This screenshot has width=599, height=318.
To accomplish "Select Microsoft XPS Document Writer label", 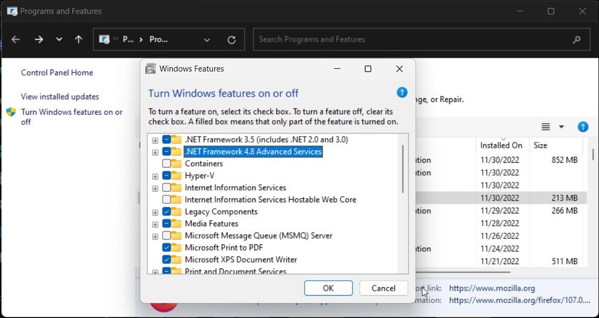I will pyautogui.click(x=241, y=259).
